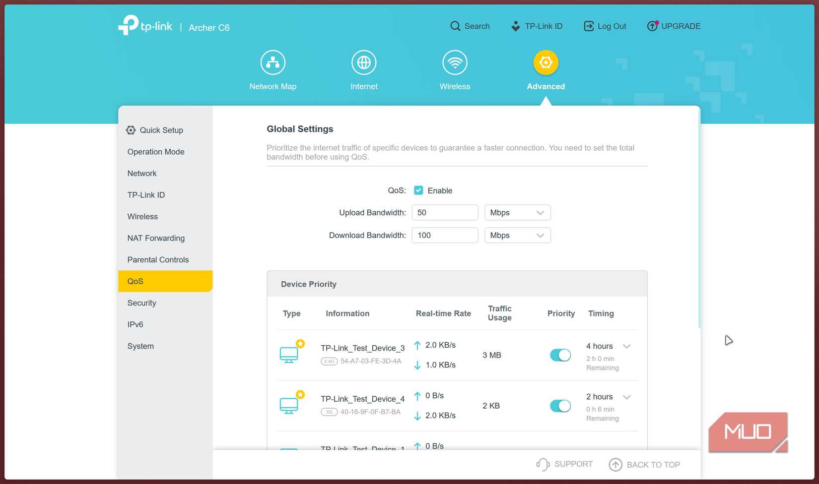
Task: Click the Back to Top arrow icon
Action: click(615, 465)
